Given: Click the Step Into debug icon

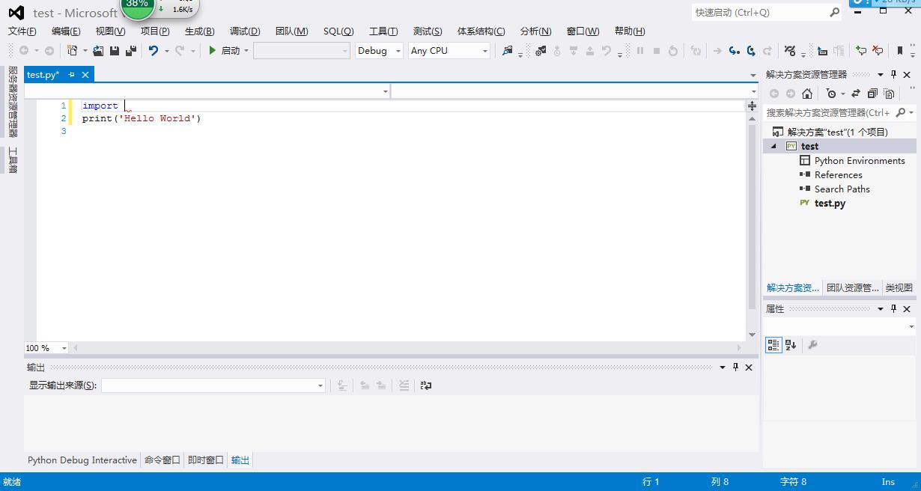Looking at the screenshot, I should tap(735, 51).
